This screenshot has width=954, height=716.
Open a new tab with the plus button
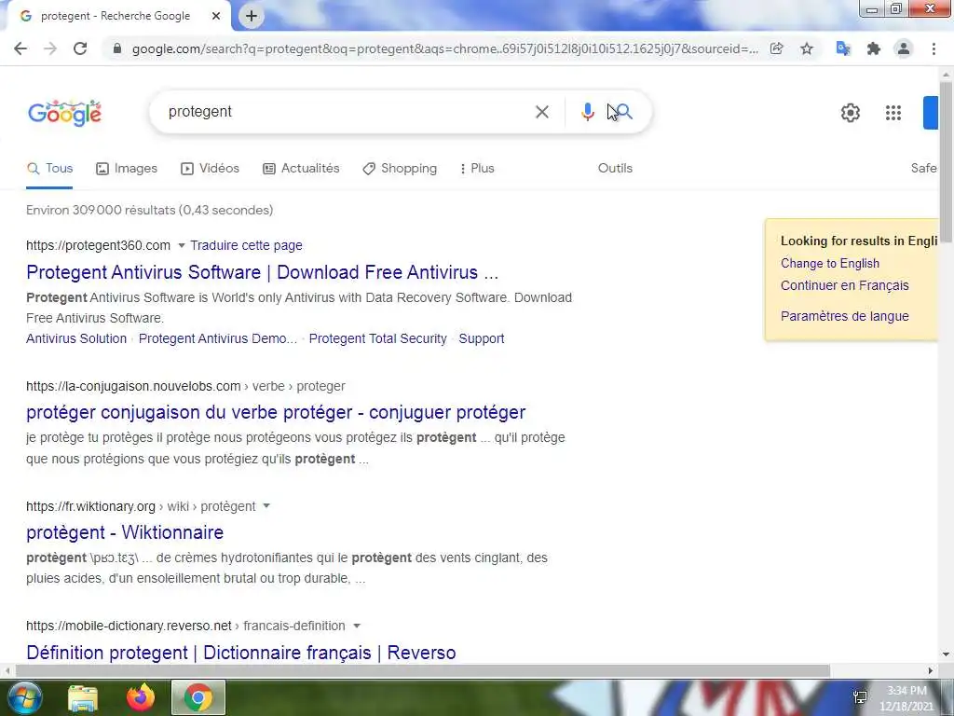[252, 16]
